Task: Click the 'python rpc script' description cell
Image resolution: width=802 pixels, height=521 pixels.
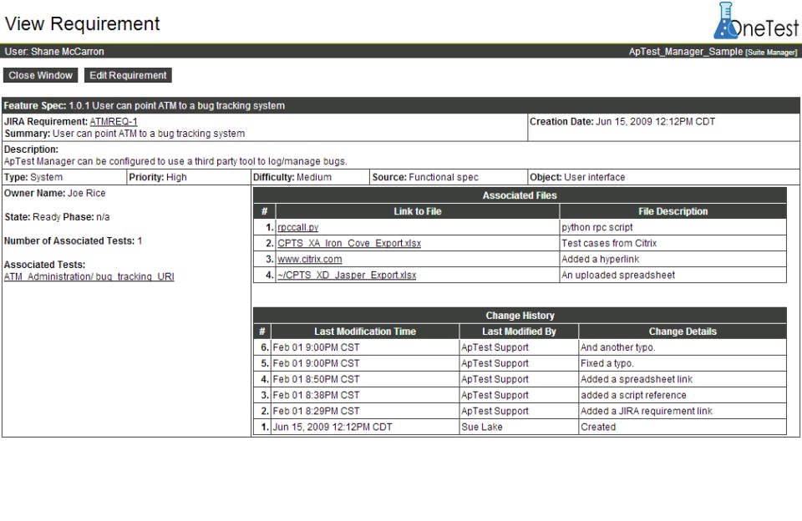Action: (x=673, y=227)
